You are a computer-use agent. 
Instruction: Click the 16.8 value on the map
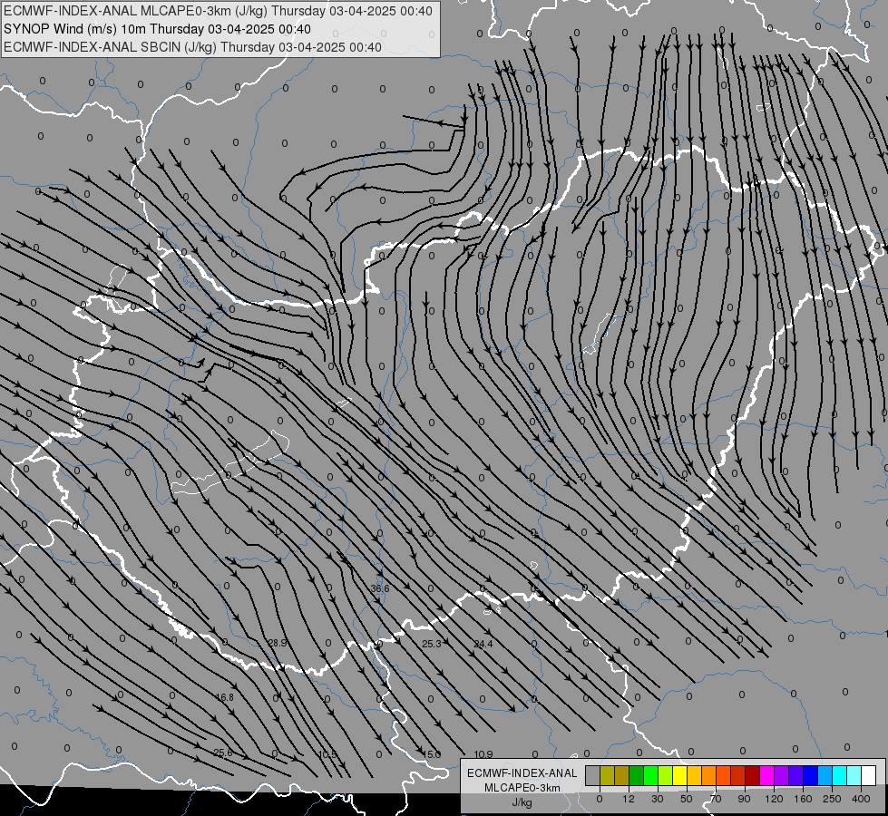point(225,697)
